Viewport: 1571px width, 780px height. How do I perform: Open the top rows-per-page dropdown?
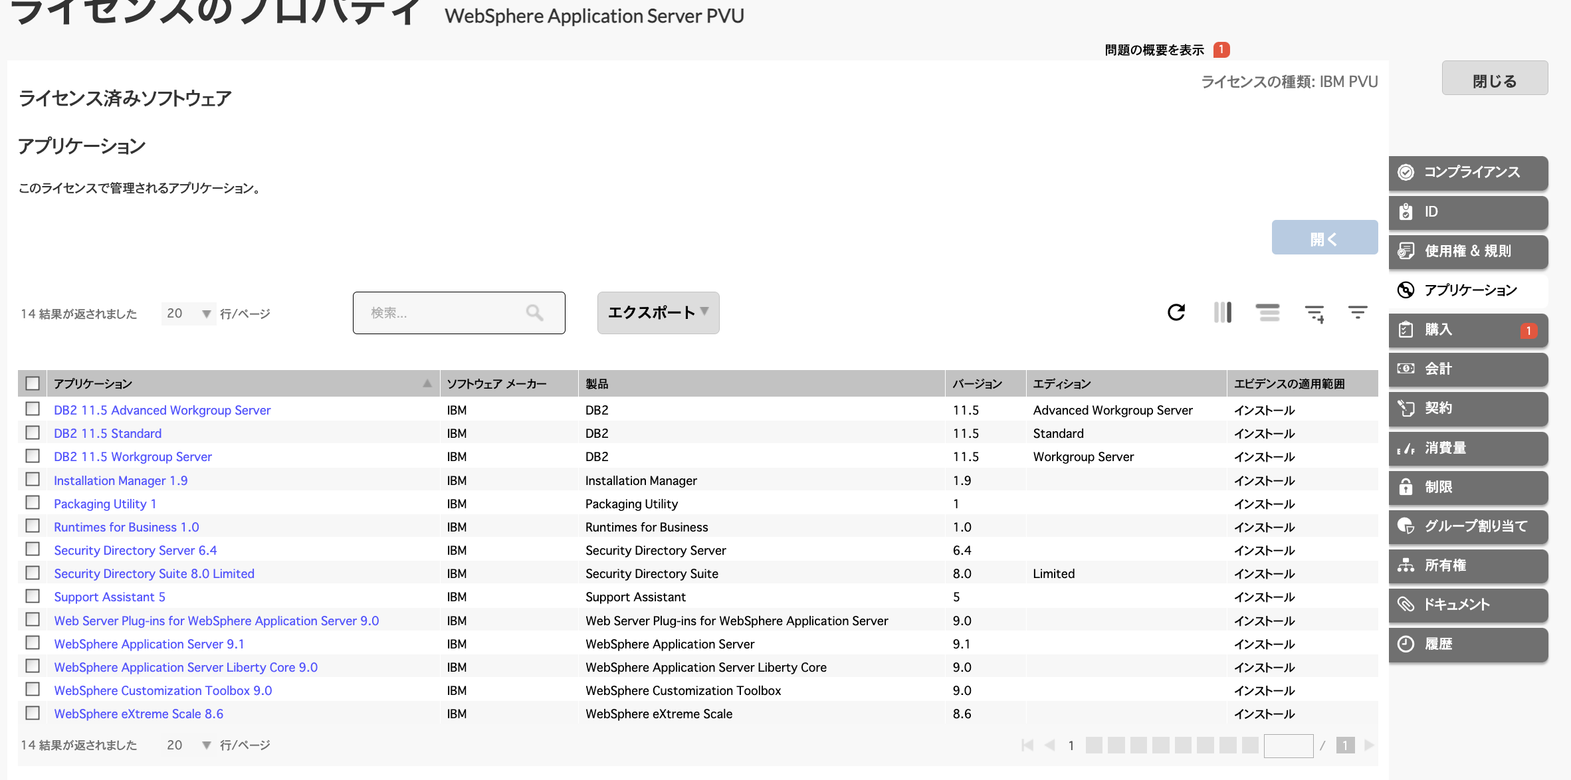(x=189, y=314)
